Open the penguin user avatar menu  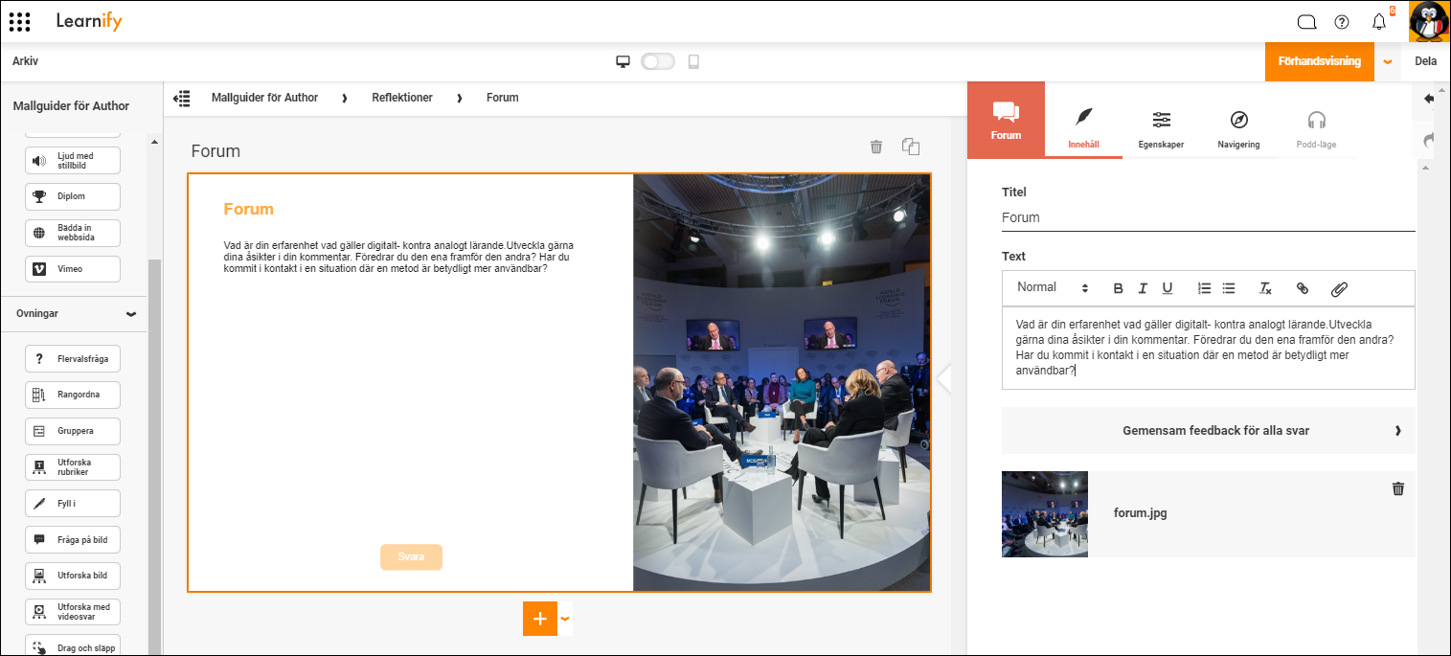[1429, 22]
